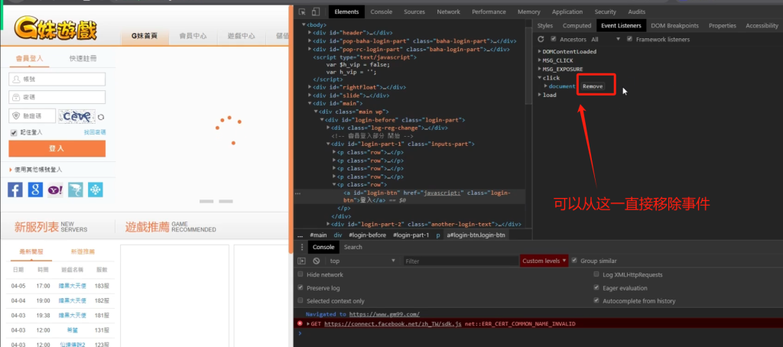
Task: Click the console Filter input
Action: click(x=461, y=261)
